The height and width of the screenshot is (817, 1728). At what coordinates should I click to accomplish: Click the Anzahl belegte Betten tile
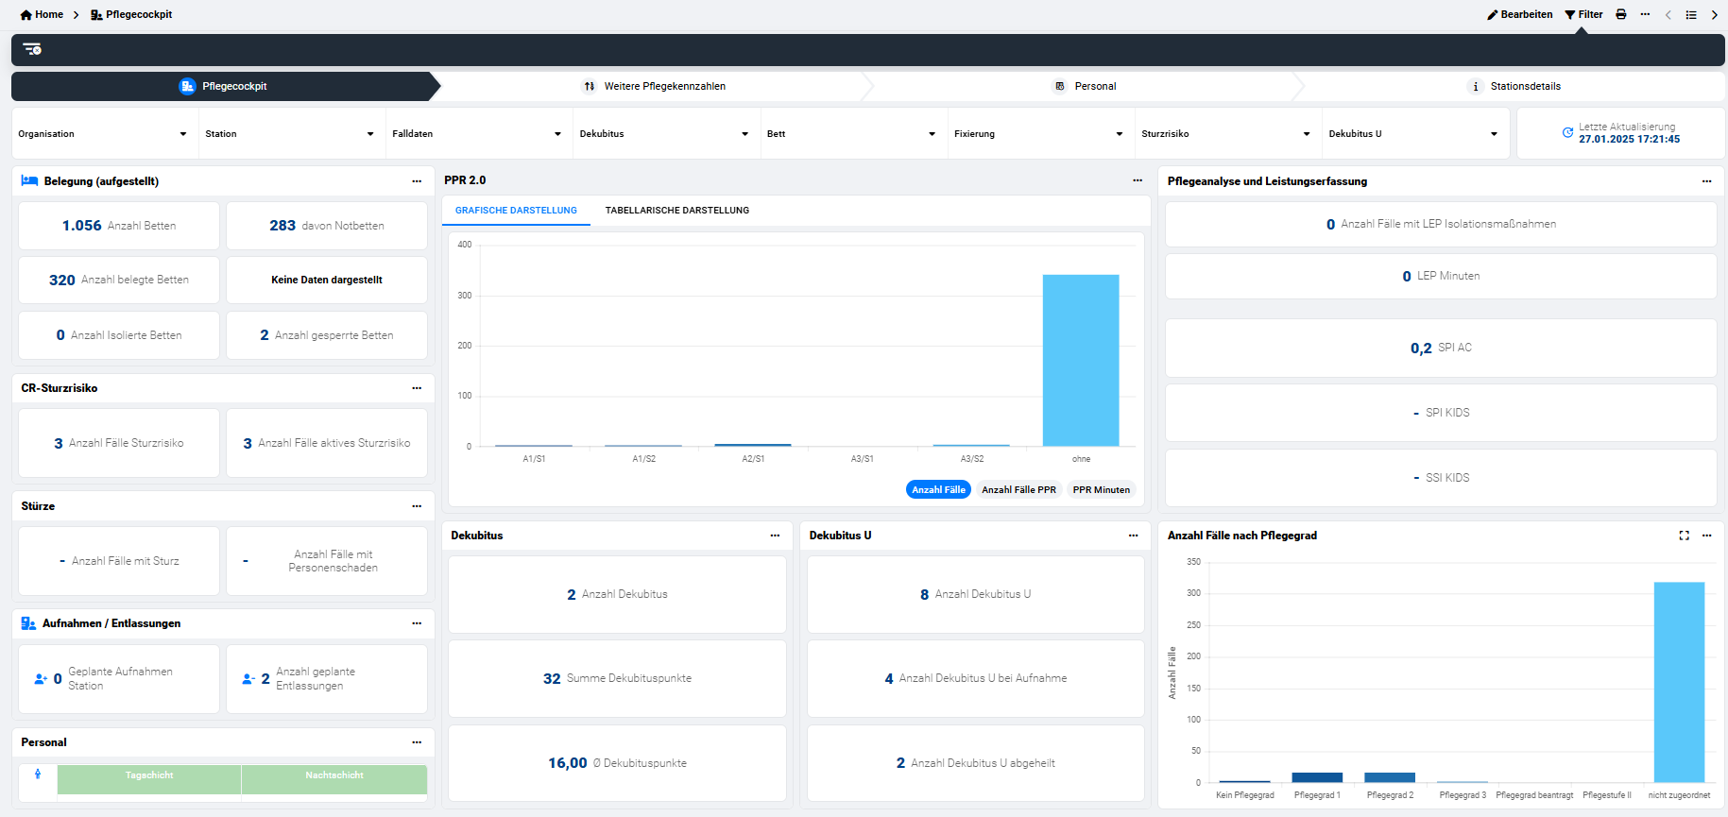pyautogui.click(x=119, y=280)
